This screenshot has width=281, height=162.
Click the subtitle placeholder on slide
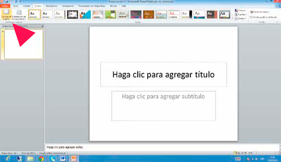pyautogui.click(x=163, y=105)
